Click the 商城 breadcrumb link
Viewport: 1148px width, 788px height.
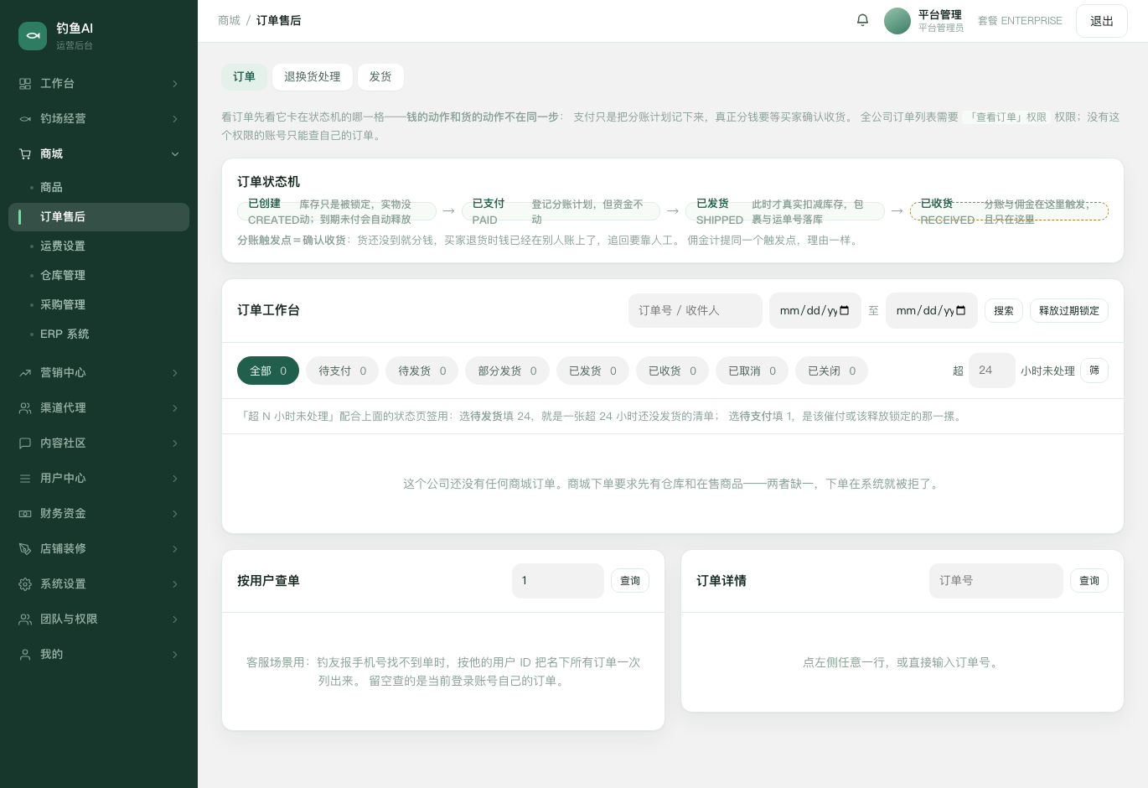[x=229, y=21]
